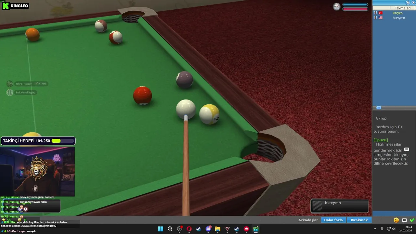Viewport: 416px width, 234px height.
Task: Open the Windows Start menu
Action: click(x=160, y=229)
